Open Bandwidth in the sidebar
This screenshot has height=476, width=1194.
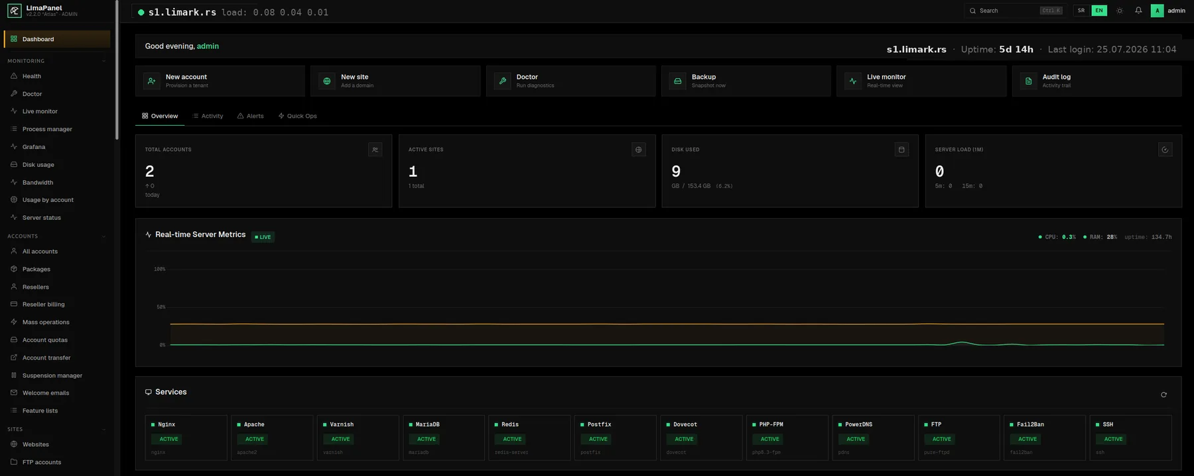click(57, 182)
